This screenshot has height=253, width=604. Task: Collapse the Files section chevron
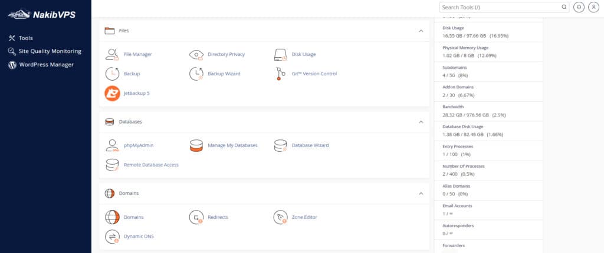pos(421,31)
